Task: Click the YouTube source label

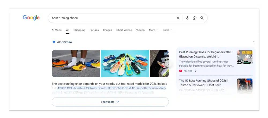Action: [188, 71]
